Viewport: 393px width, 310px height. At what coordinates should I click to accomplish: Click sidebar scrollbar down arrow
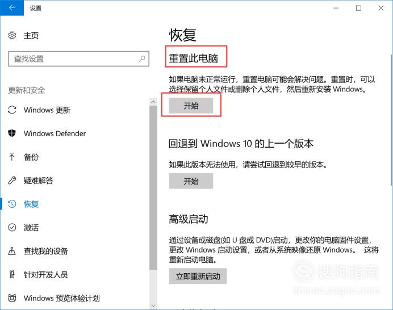[x=153, y=305]
